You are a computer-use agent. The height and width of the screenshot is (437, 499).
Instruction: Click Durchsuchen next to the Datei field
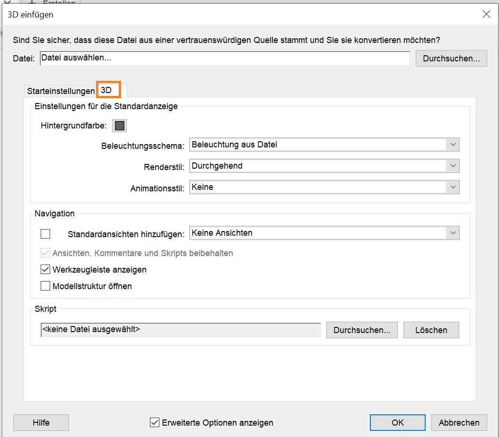pos(450,58)
